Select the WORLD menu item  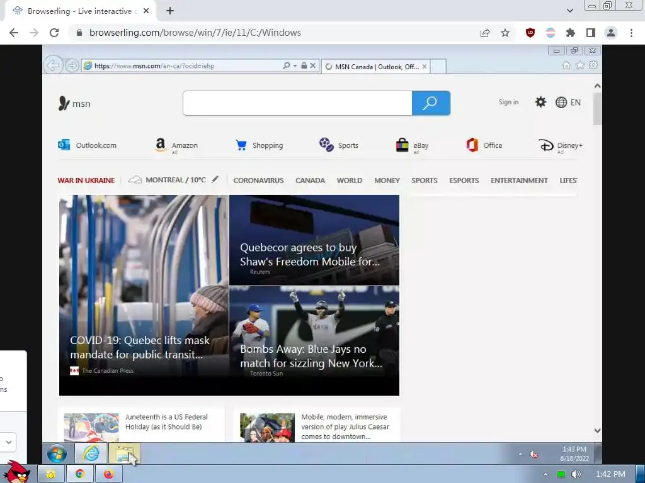point(349,180)
